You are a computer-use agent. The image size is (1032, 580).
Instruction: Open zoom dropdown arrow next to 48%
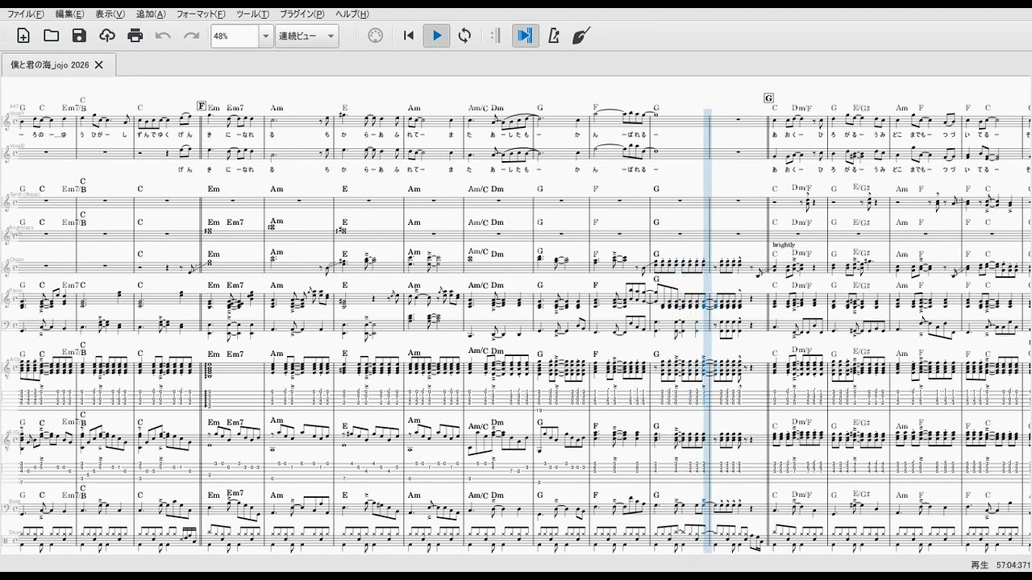tap(265, 36)
